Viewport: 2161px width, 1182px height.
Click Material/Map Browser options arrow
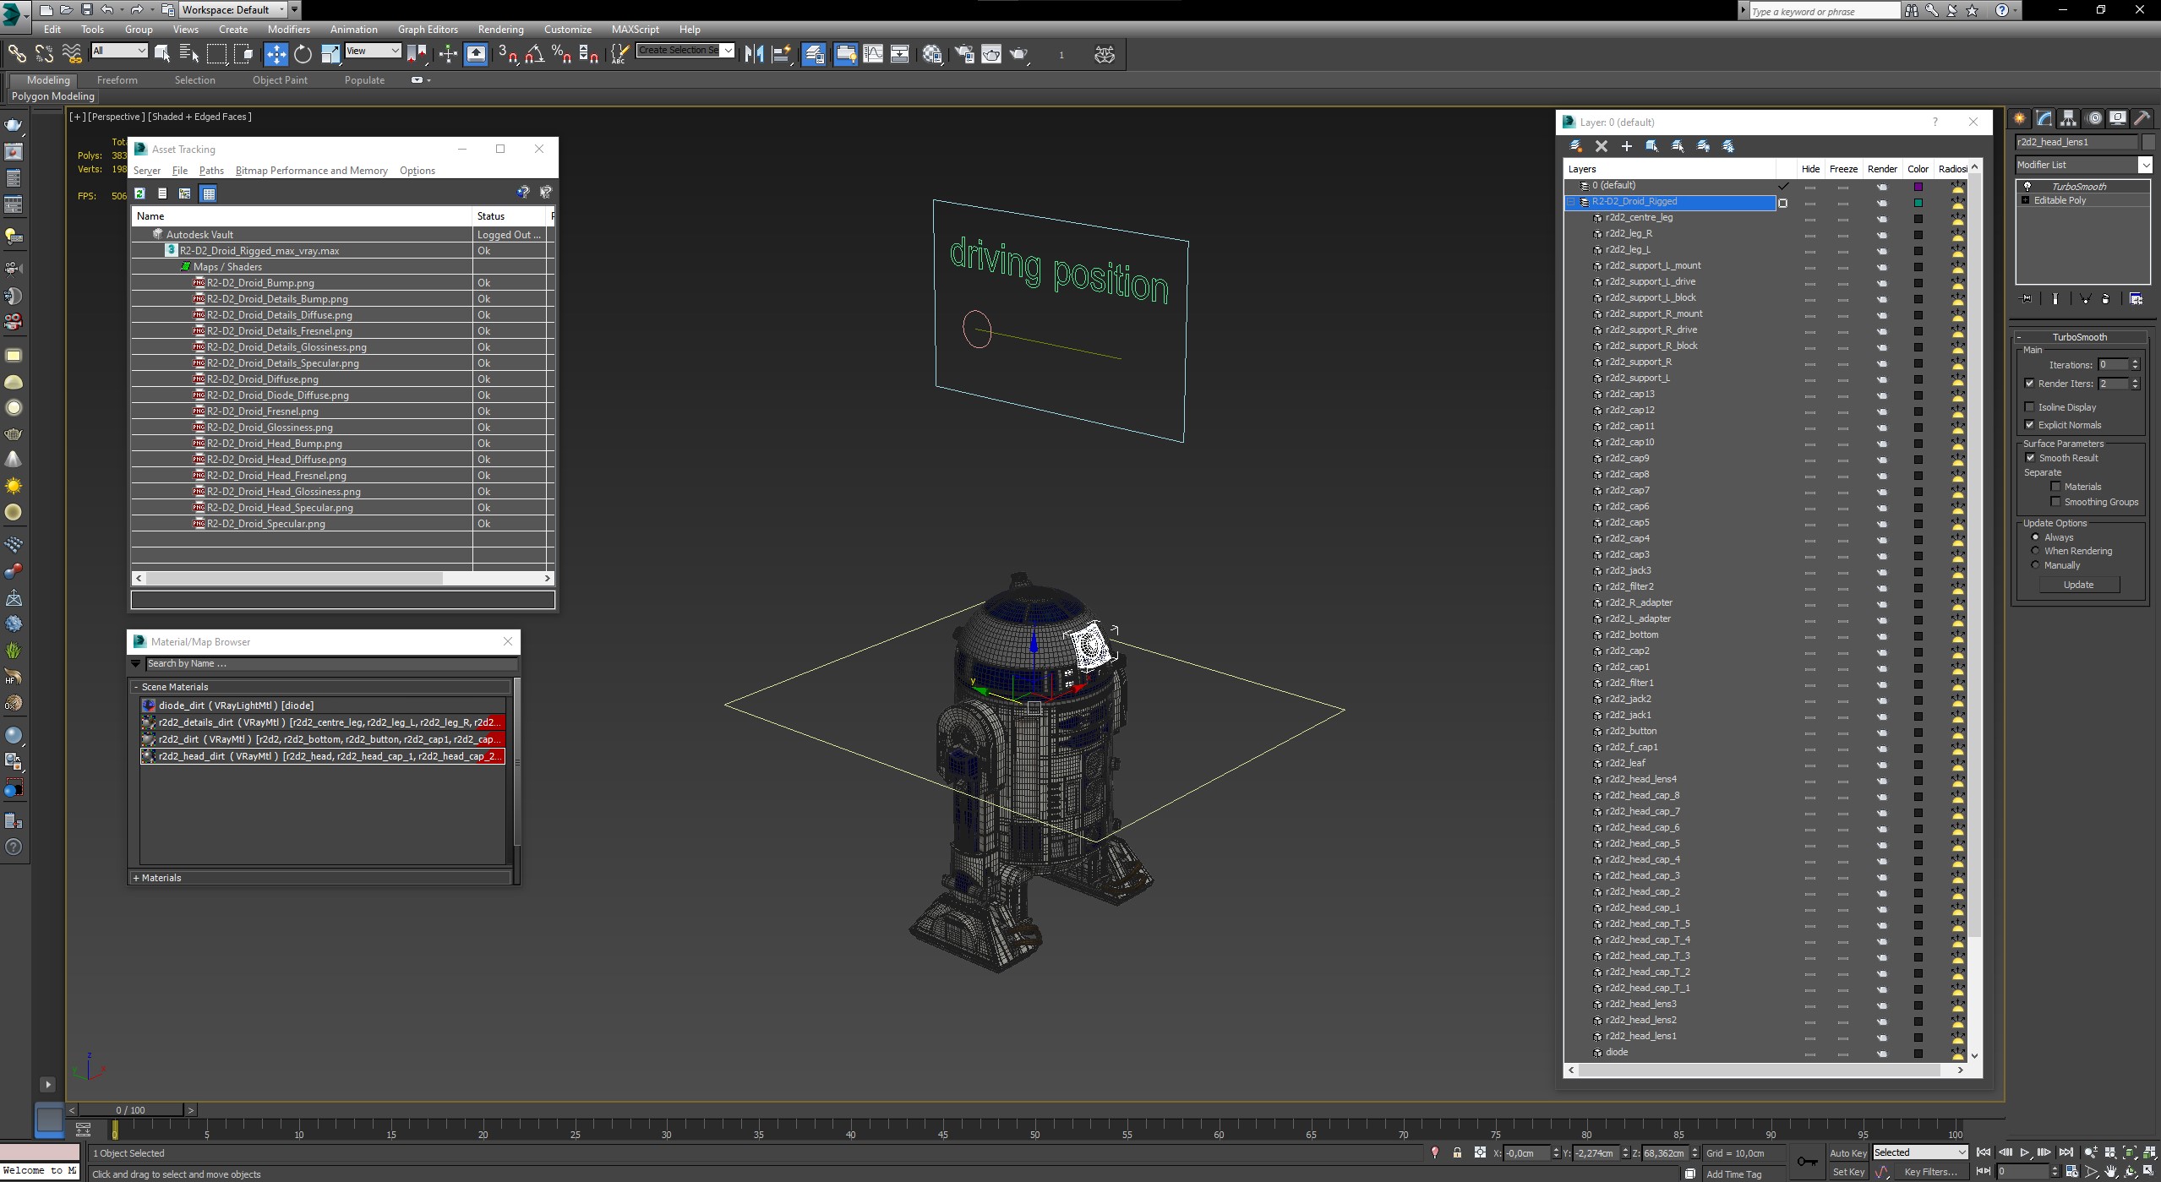point(136,664)
